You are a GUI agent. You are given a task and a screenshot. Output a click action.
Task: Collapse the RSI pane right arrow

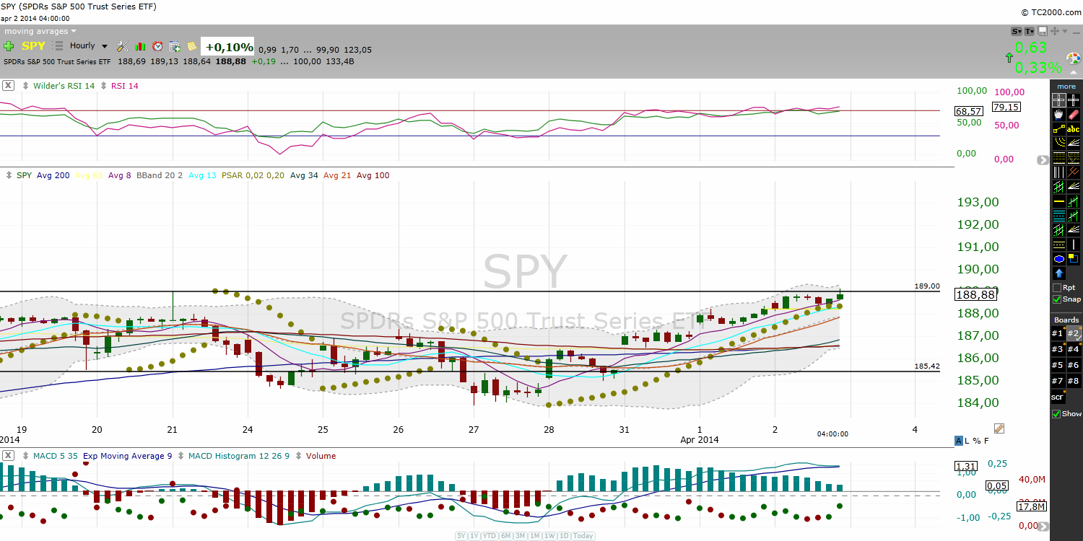click(x=1042, y=160)
